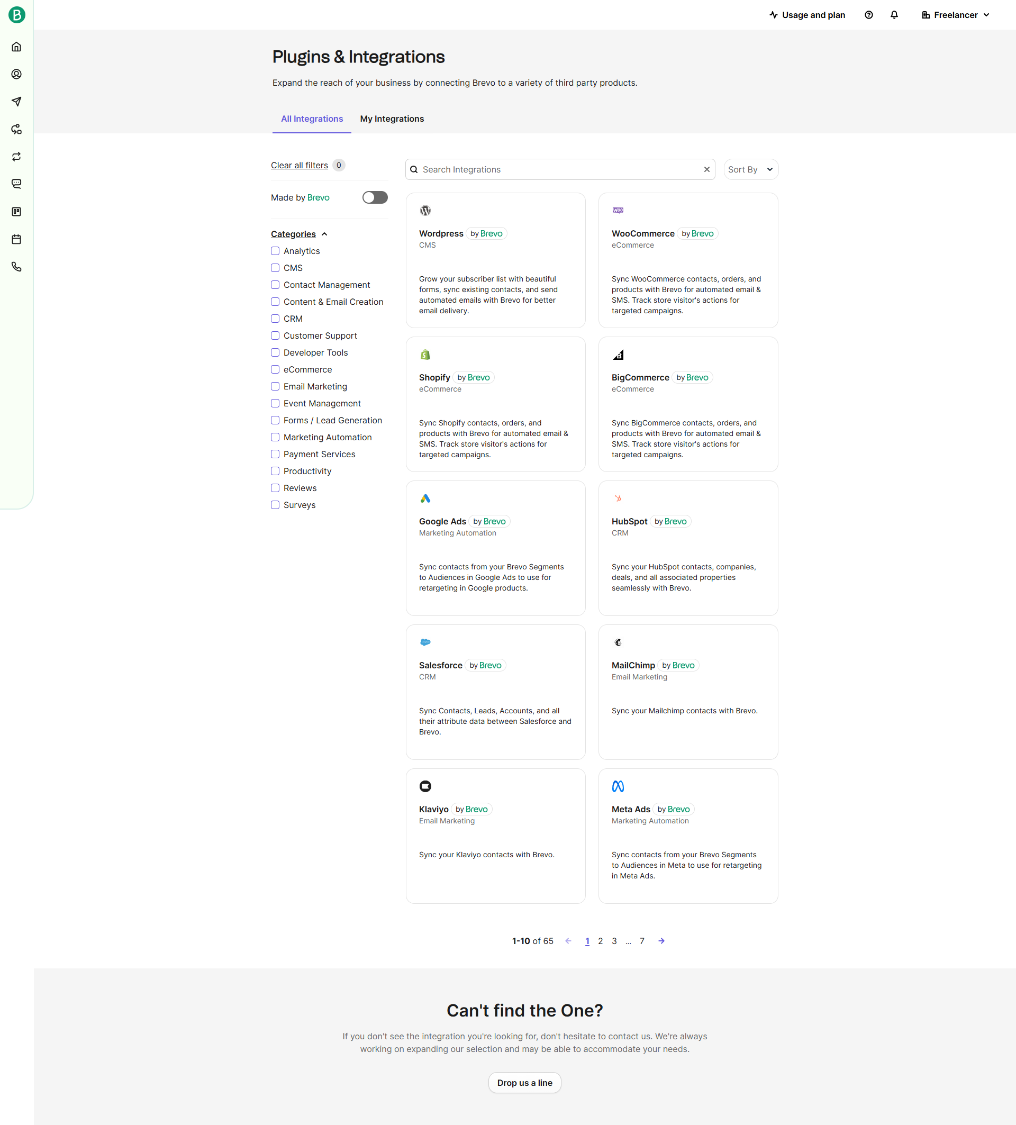Switch to All Integrations tab
This screenshot has height=1125, width=1016.
[x=312, y=119]
